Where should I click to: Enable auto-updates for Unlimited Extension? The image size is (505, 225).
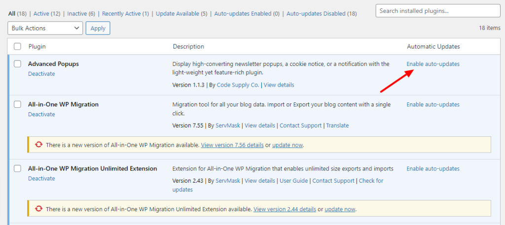click(433, 168)
